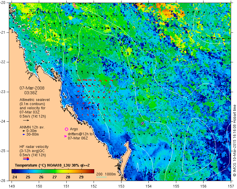Click the Temperature NOAA18_L3U title text
The image size is (237, 189).
(52, 165)
